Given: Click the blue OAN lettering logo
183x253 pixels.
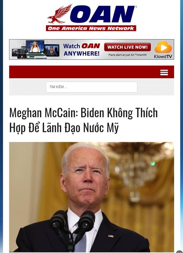Looking at the screenshot, I should (103, 14).
